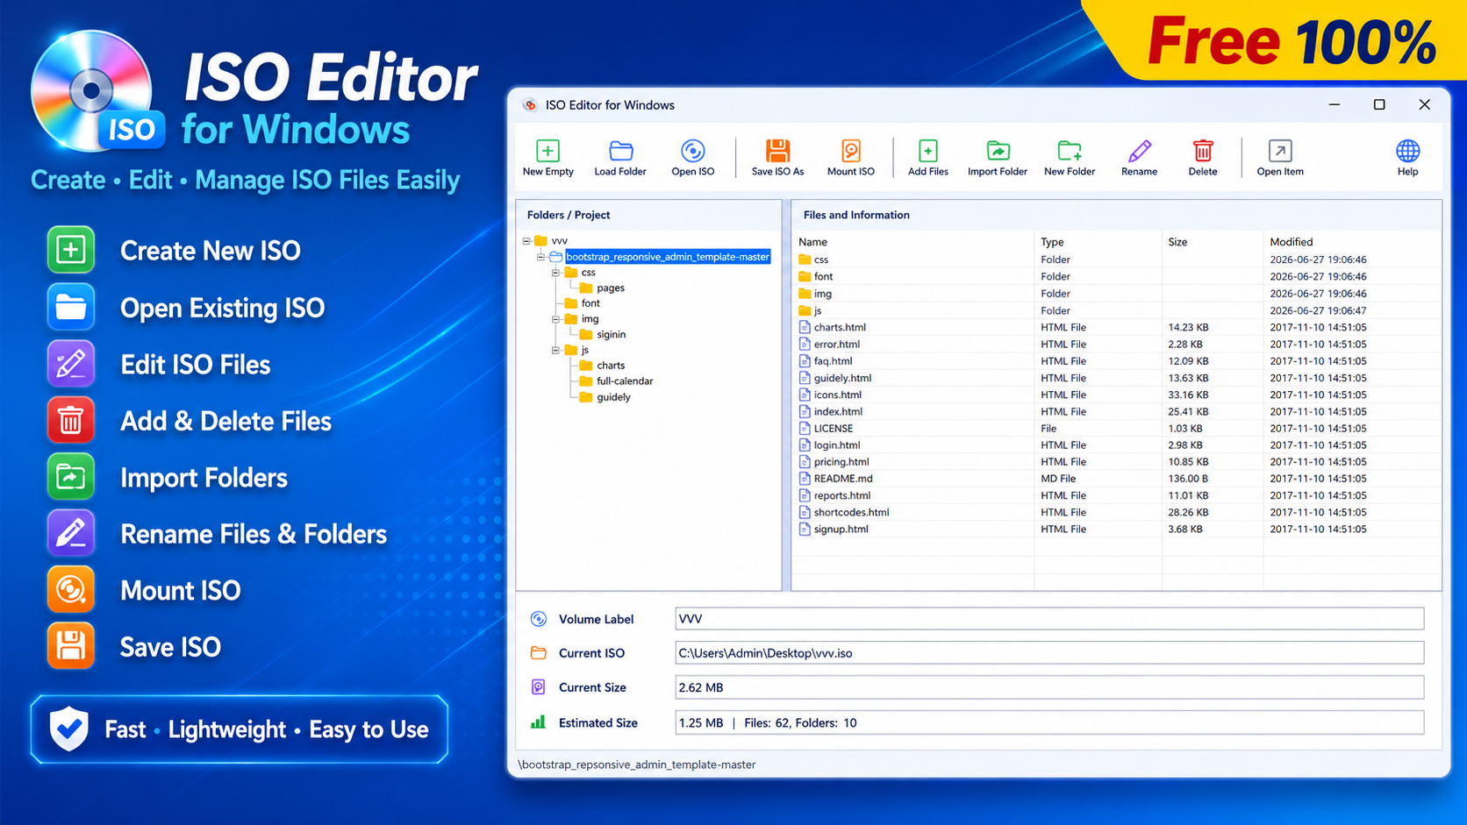Select reports.html in file list
Screen dimensions: 1467x825
(x=842, y=495)
